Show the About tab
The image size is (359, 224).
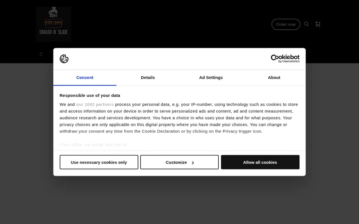tap(274, 78)
